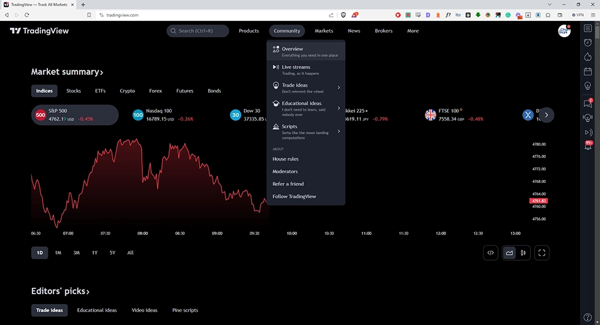
Task: Open the More dropdown menu
Action: (x=413, y=31)
